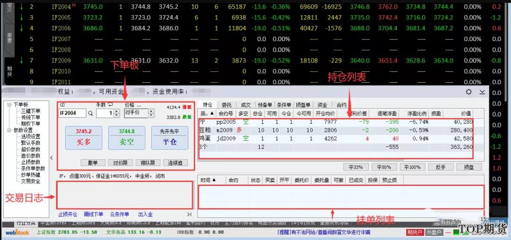The image size is (511, 240).
Task: Click the 平仓 close position button
Action: [x=170, y=137]
